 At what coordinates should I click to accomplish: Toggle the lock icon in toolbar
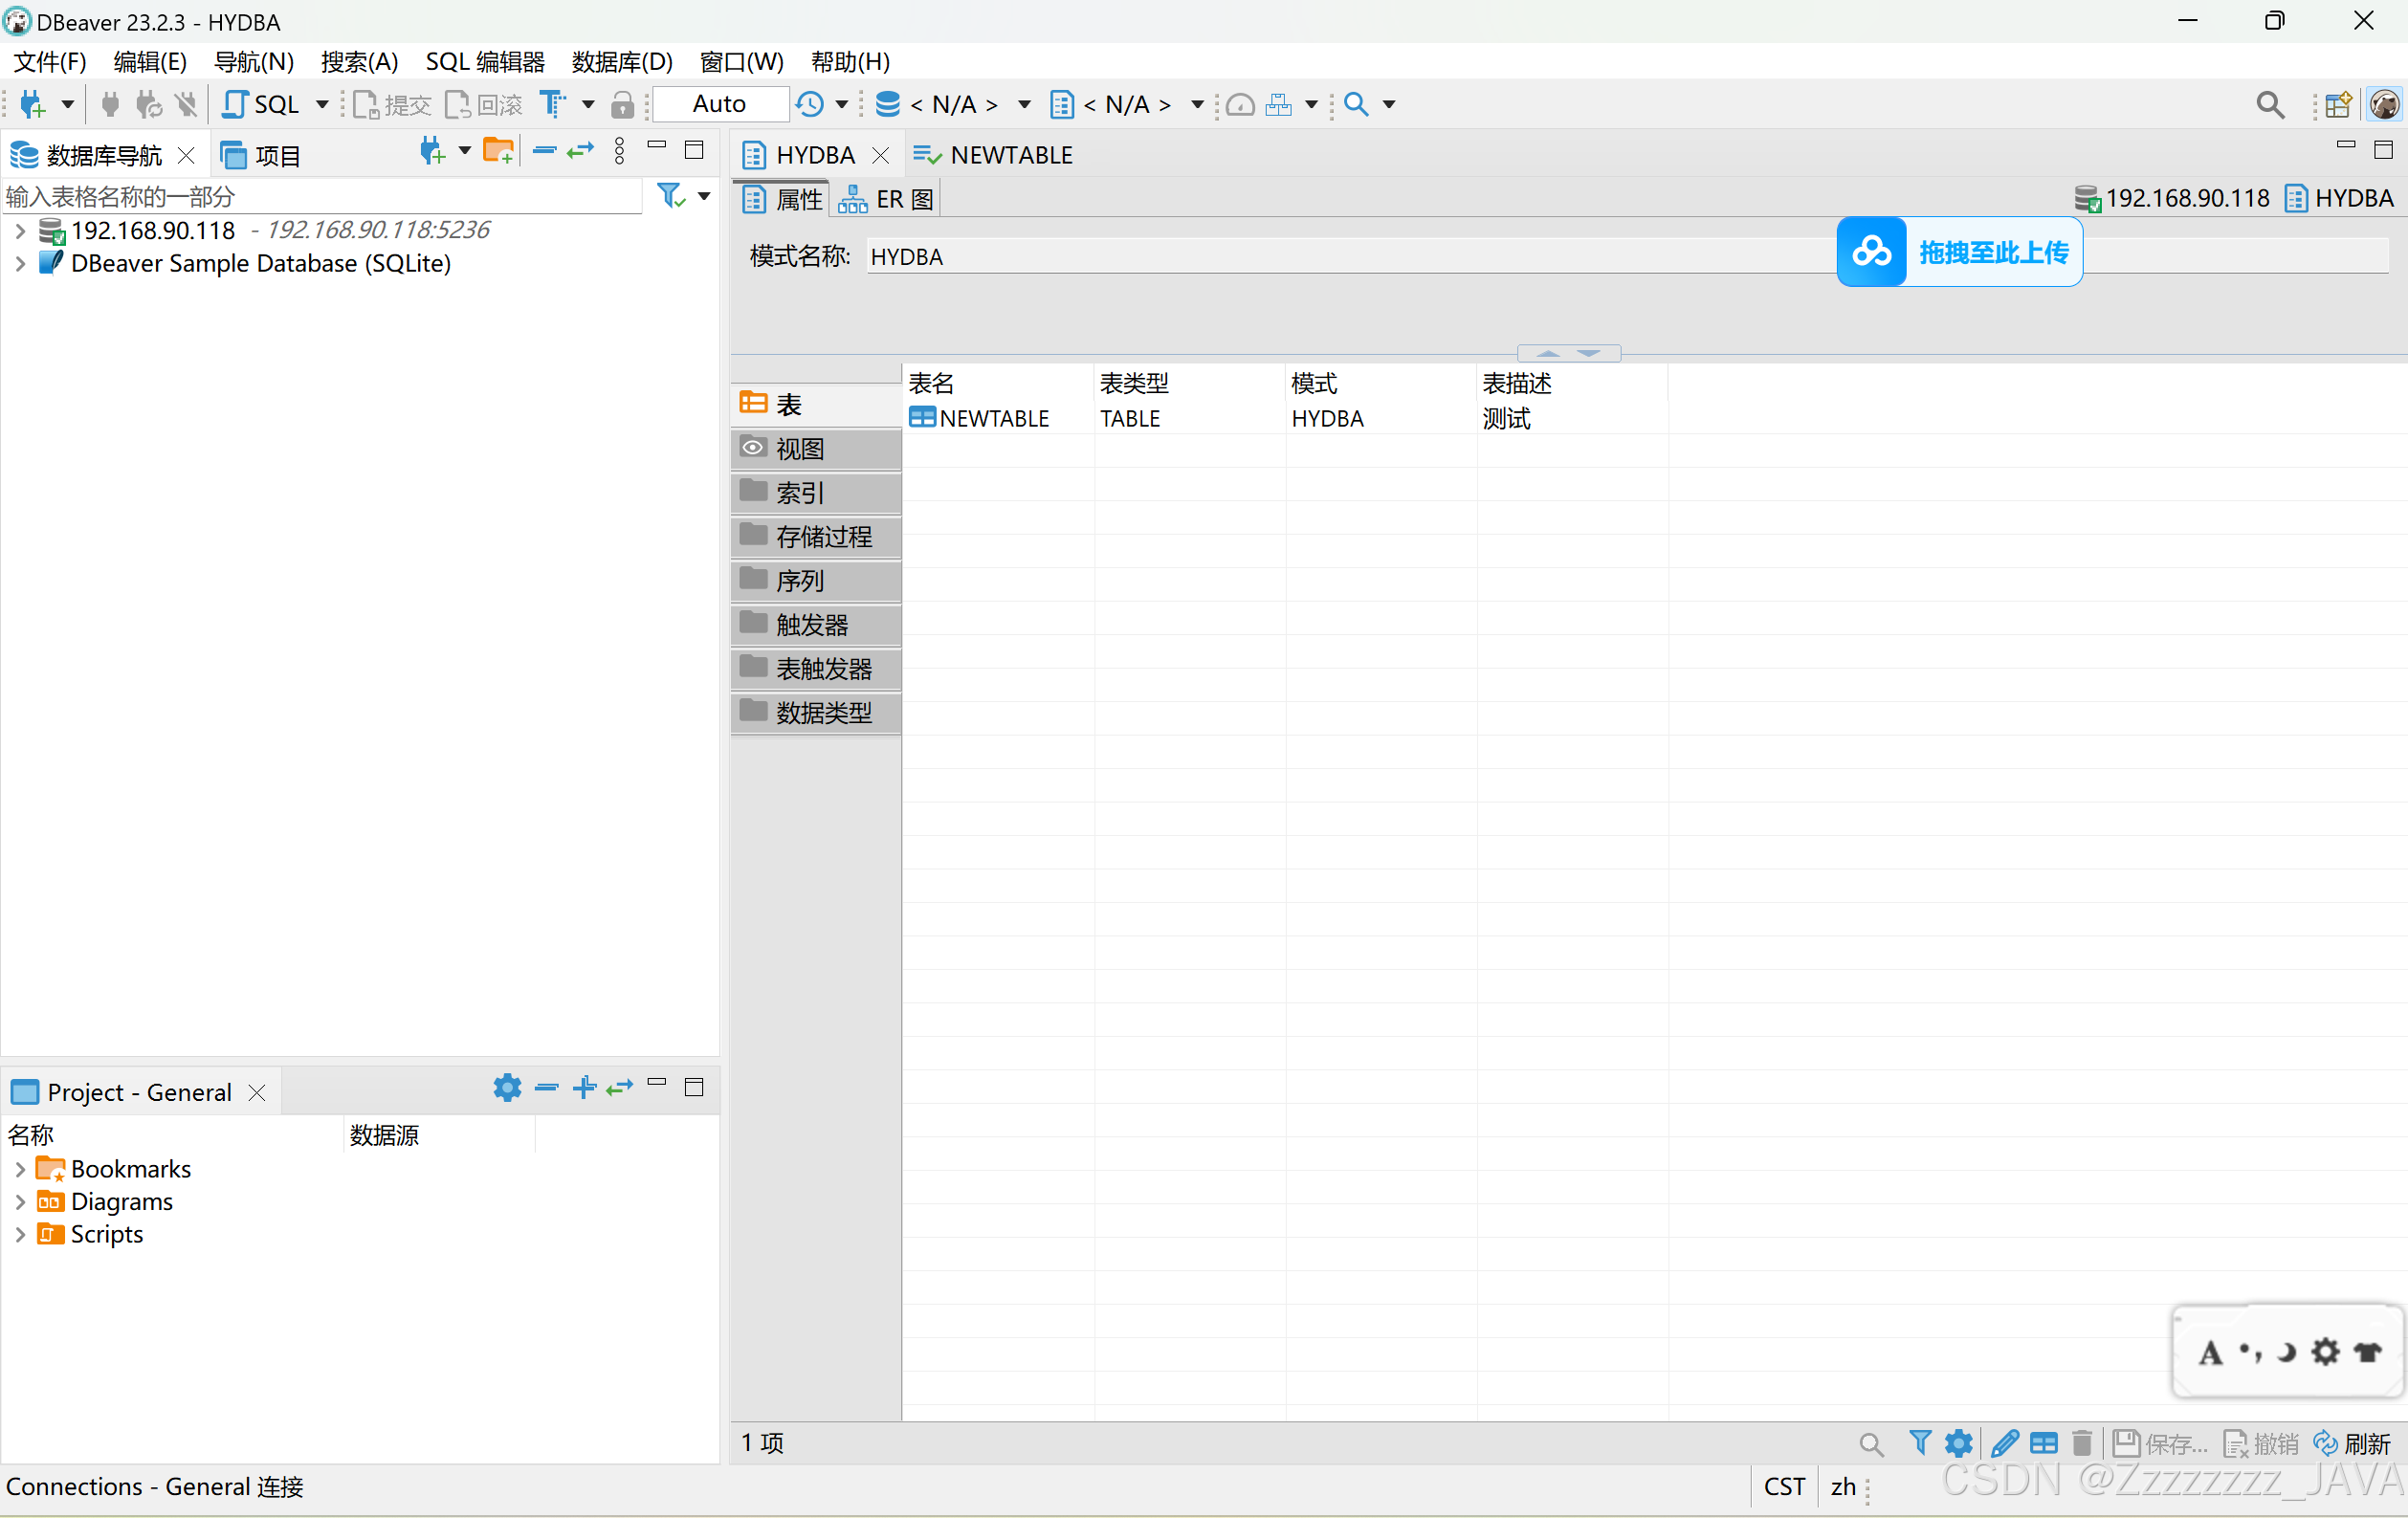(622, 104)
